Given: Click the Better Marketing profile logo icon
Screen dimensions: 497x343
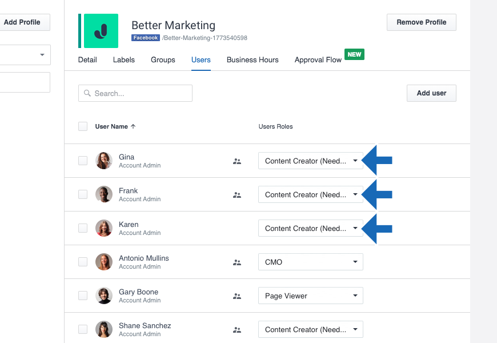Looking at the screenshot, I should 101,31.
